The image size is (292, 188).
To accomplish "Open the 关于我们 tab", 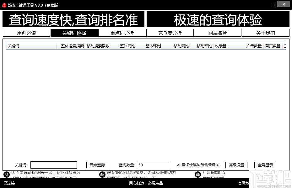I will tap(265, 33).
